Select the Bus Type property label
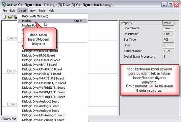 [130, 40]
